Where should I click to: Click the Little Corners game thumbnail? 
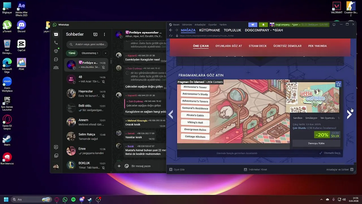click(x=313, y=97)
